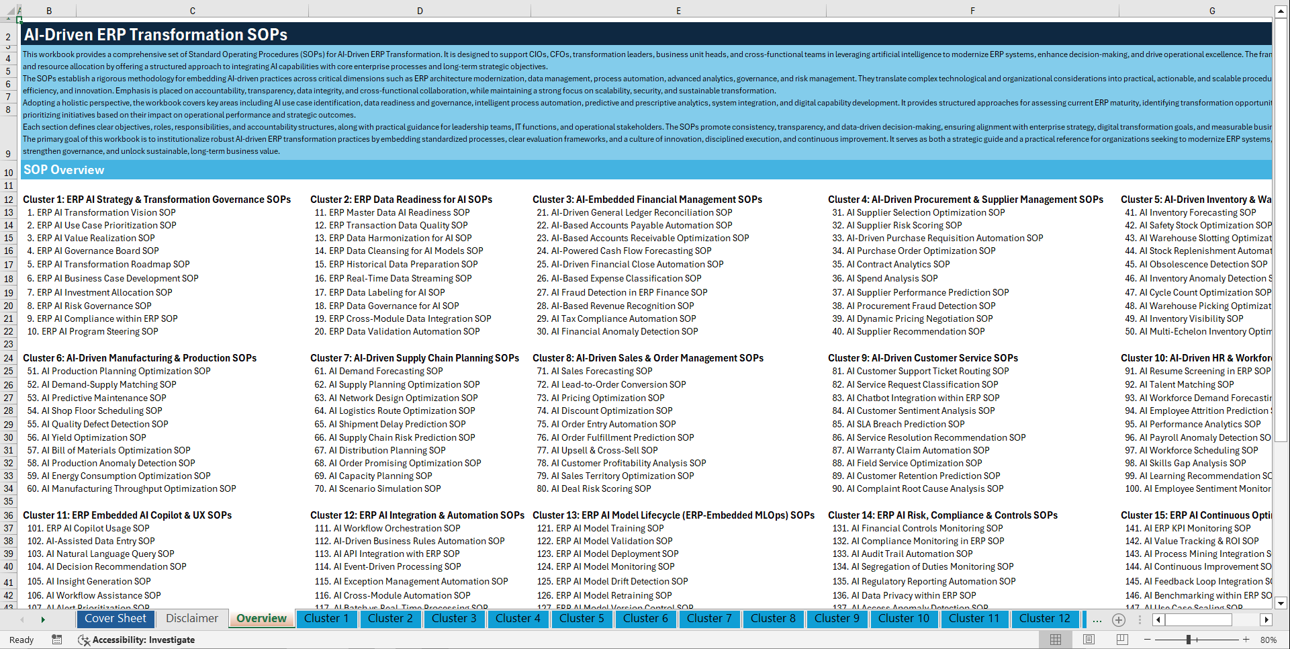Select row 24 header
1290x649 pixels.
pos(9,358)
